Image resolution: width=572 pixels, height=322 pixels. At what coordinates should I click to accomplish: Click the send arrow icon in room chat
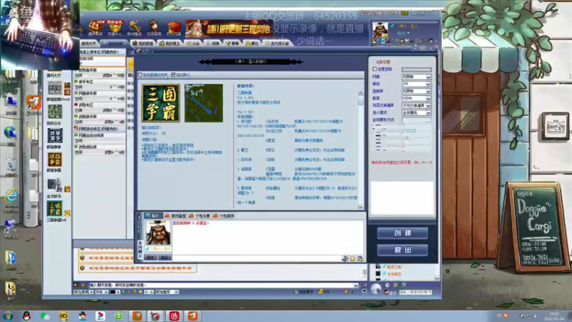pos(345,258)
